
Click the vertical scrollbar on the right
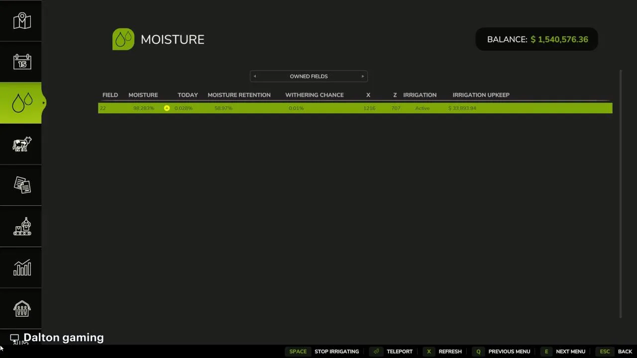coord(621,194)
